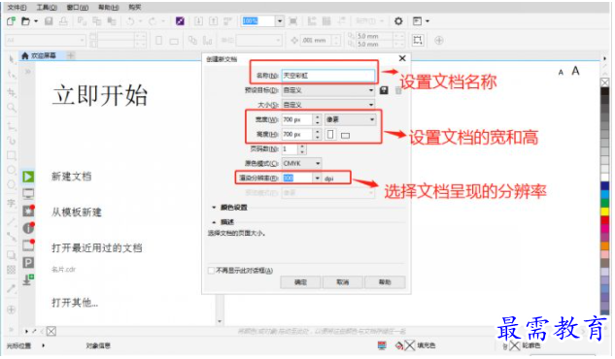Select the Eyedropper tool in the toolbox

(12, 289)
